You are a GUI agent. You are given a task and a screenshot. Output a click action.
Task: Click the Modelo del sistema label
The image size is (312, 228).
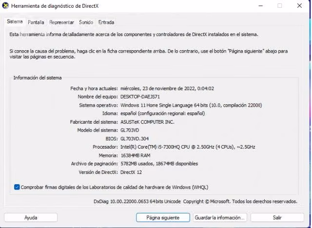(x=97, y=130)
